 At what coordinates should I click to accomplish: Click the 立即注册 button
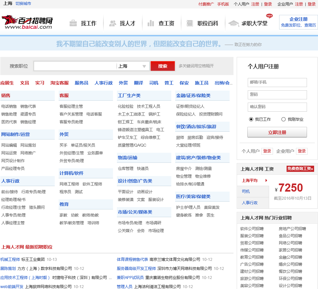pos(277,132)
